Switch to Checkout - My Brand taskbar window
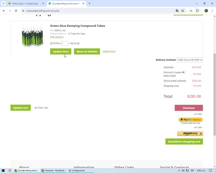This screenshot has height=173, width=216. [x=54, y=171]
